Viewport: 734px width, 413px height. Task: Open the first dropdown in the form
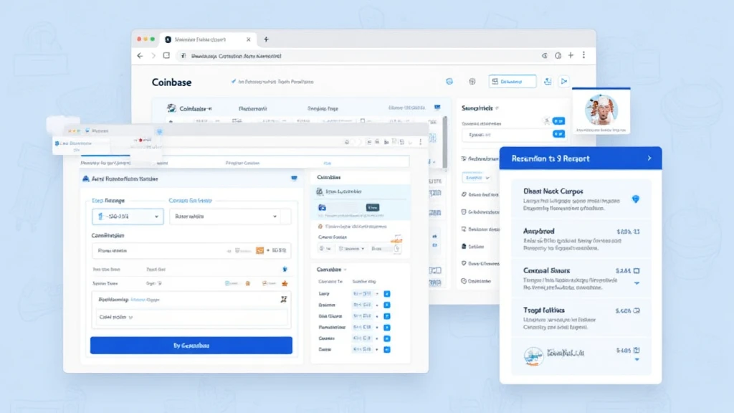(128, 216)
